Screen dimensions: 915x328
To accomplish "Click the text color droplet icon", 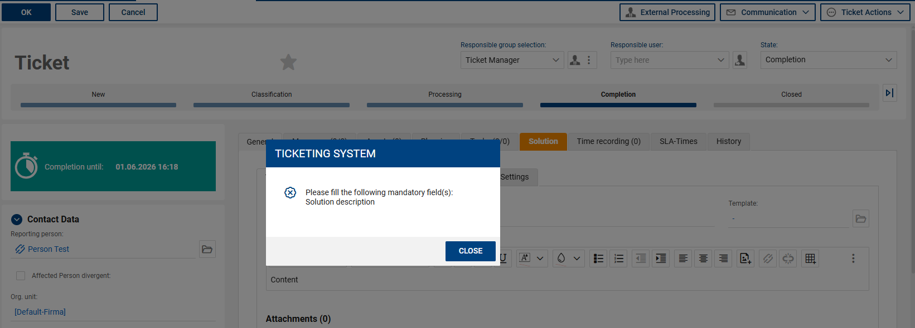I will pos(561,258).
